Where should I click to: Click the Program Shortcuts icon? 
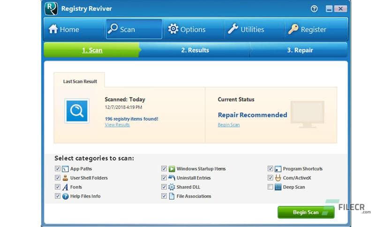(x=278, y=169)
